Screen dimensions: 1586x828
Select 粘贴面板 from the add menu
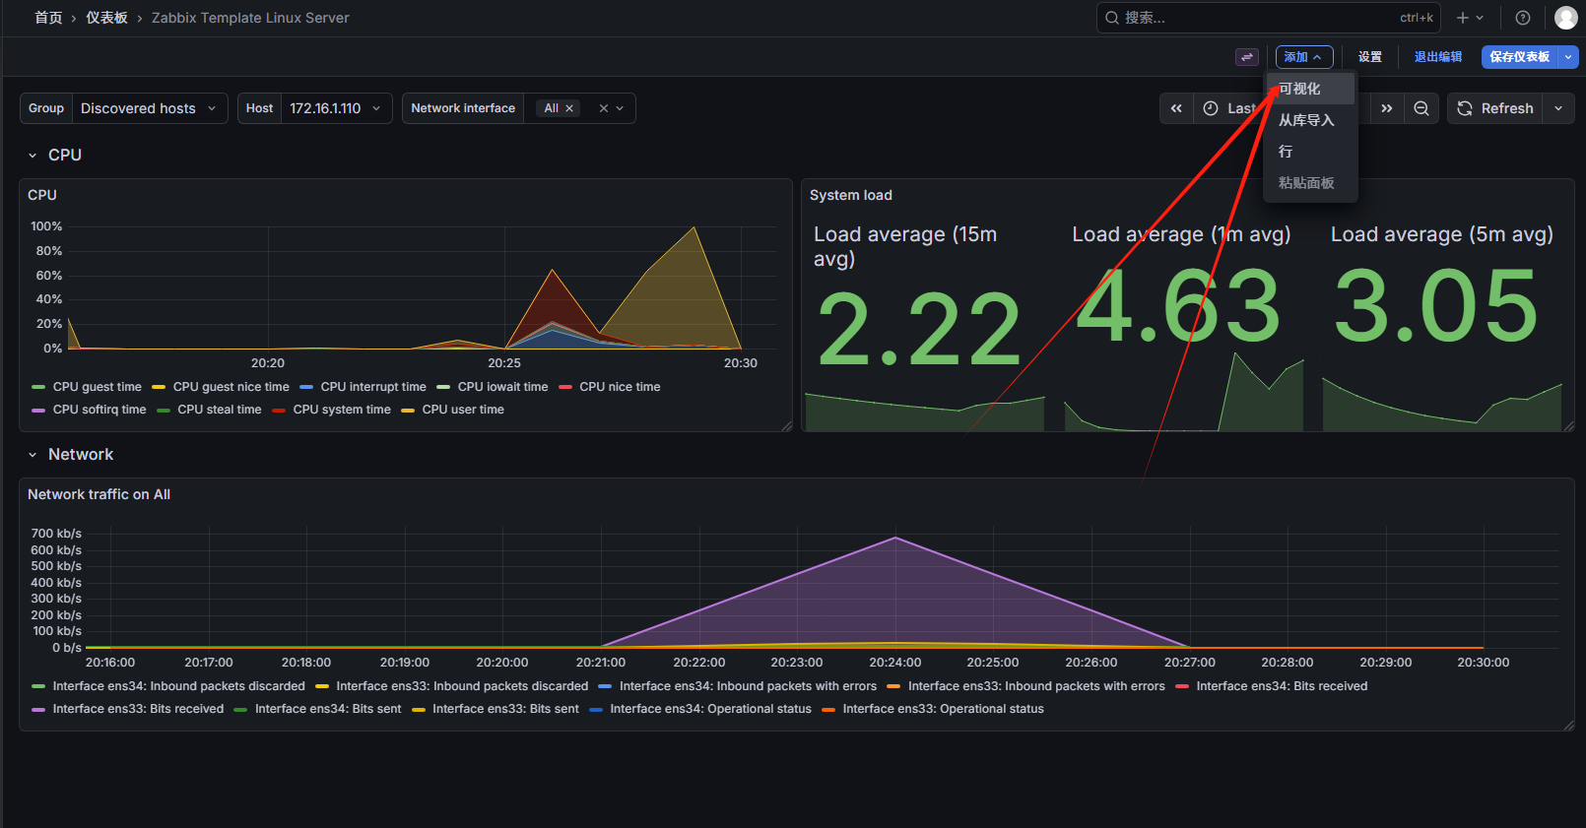(1311, 183)
